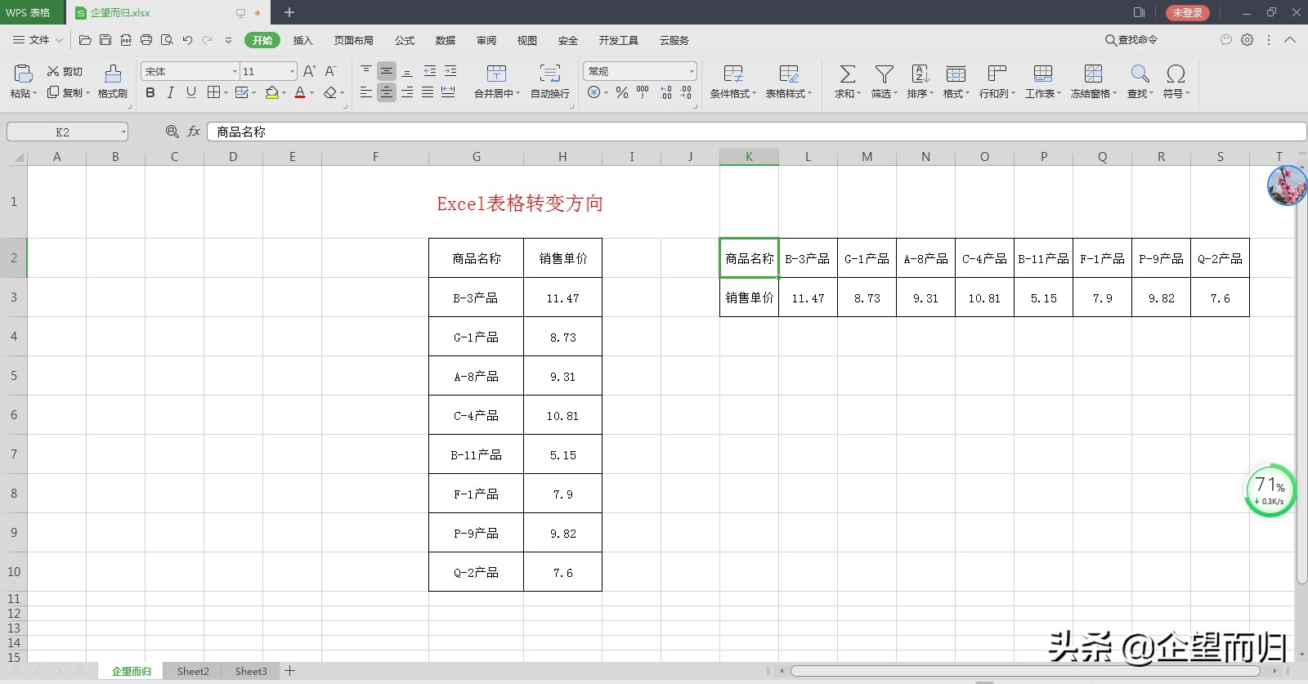
Task: Save the workbook with the floppy icon
Action: [105, 40]
